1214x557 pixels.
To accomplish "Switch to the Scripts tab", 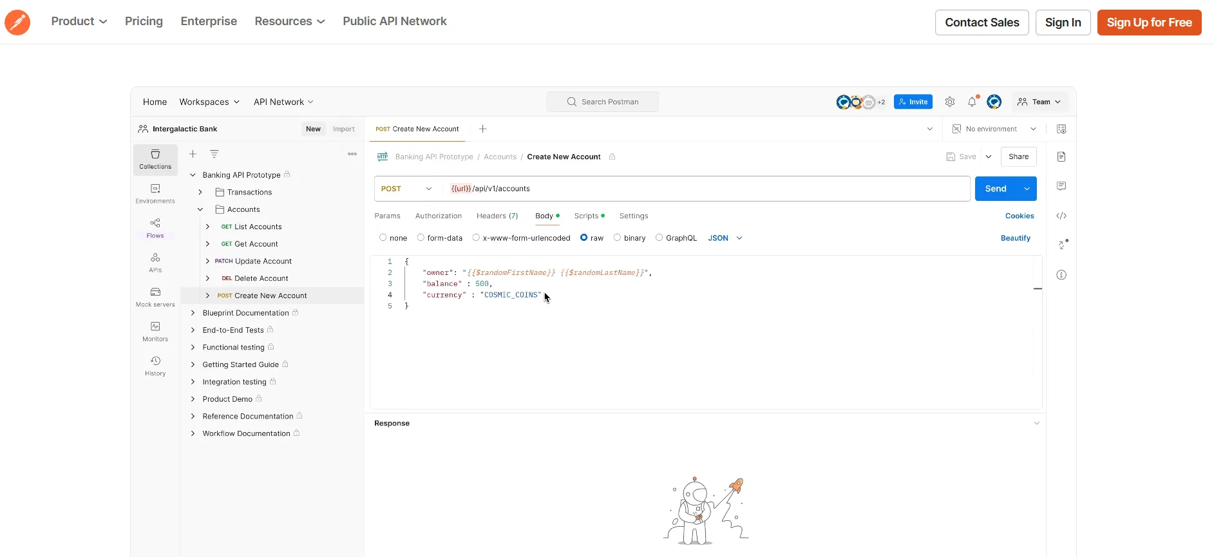I will coord(589,216).
